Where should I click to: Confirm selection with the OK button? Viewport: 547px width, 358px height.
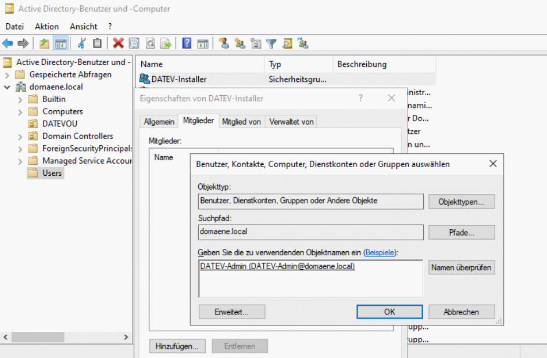(389, 312)
